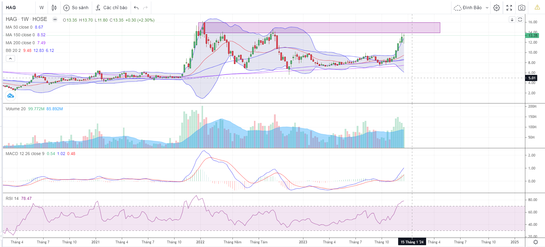This screenshot has width=545, height=247.
Task: Change the W weekly interval
Action: [x=41, y=8]
